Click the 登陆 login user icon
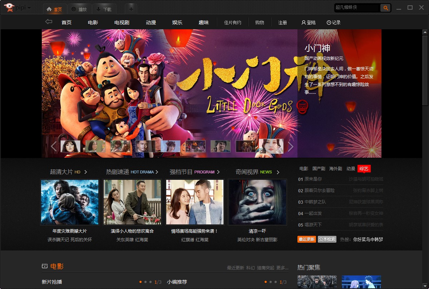 tap(304, 22)
